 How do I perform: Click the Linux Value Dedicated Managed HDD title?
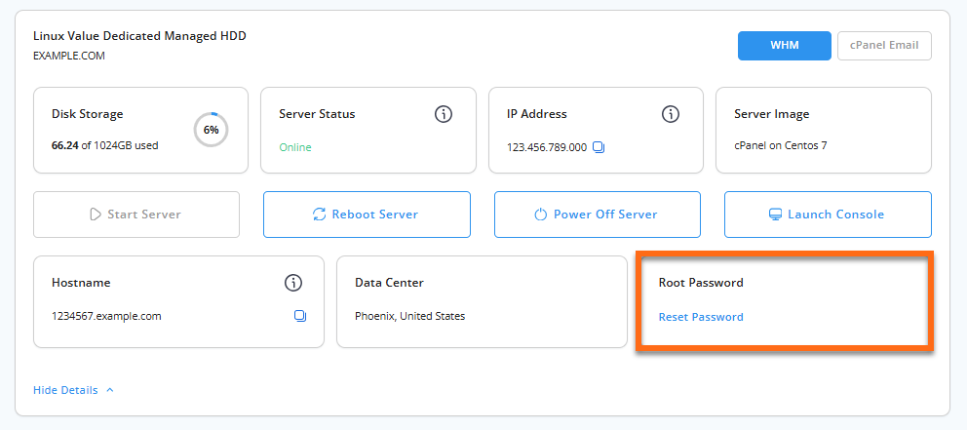pyautogui.click(x=139, y=36)
